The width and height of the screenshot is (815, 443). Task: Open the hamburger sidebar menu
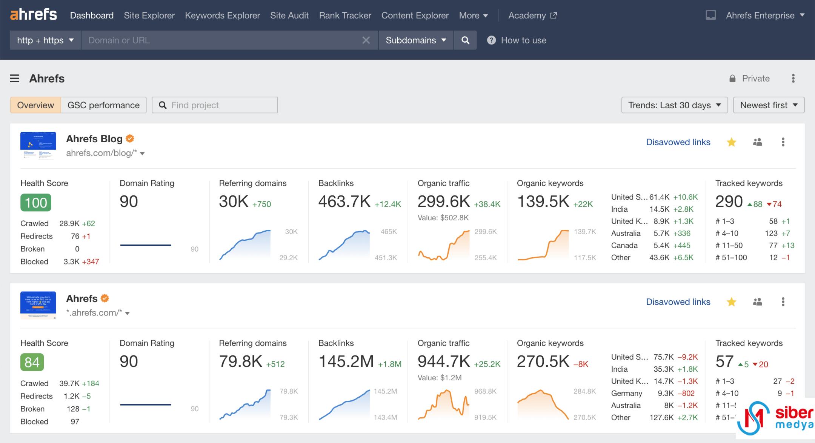[15, 78]
